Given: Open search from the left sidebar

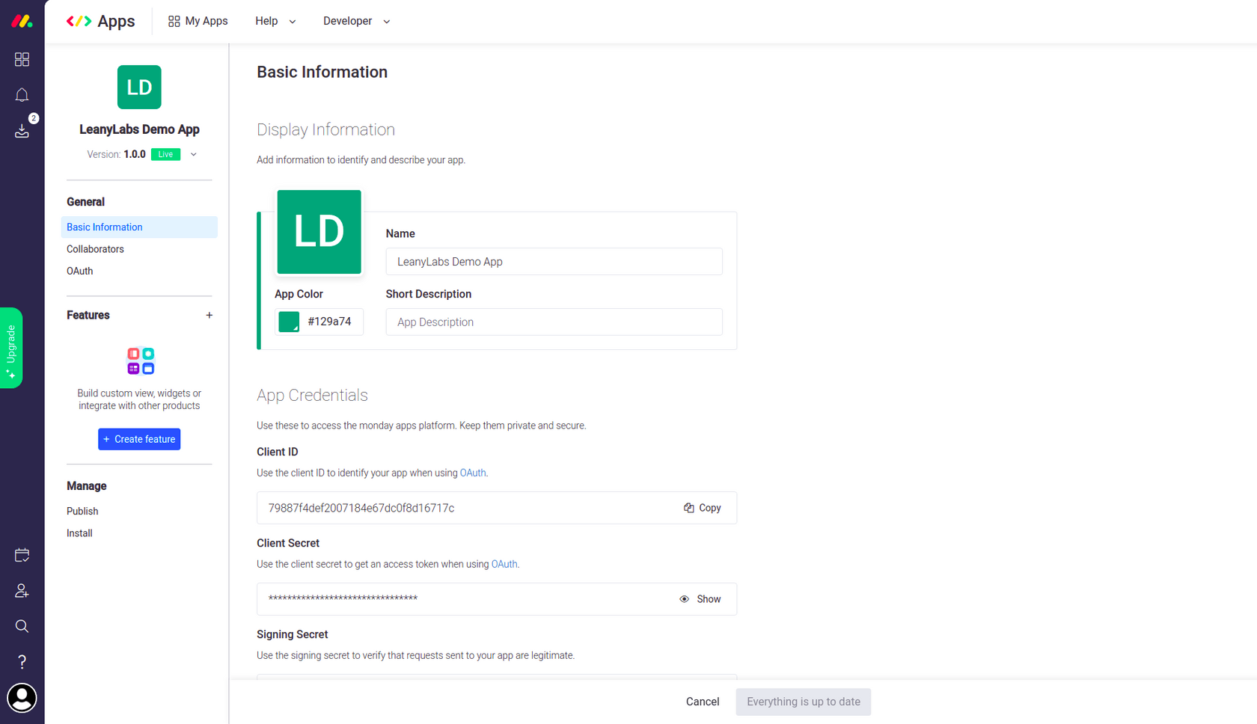Looking at the screenshot, I should point(22,626).
